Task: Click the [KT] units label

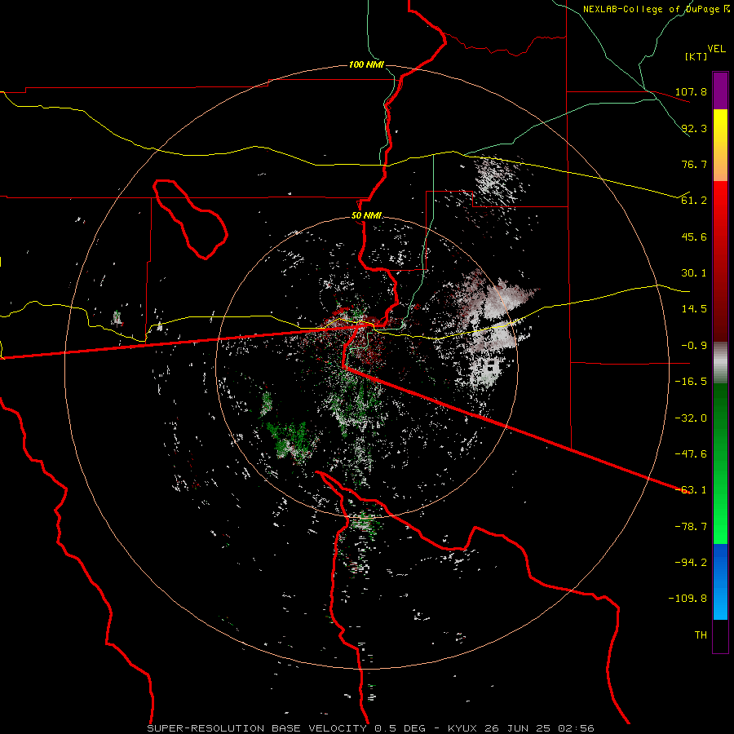Action: [696, 56]
